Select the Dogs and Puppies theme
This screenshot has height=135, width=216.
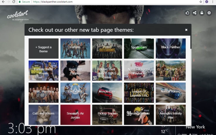point(75,70)
